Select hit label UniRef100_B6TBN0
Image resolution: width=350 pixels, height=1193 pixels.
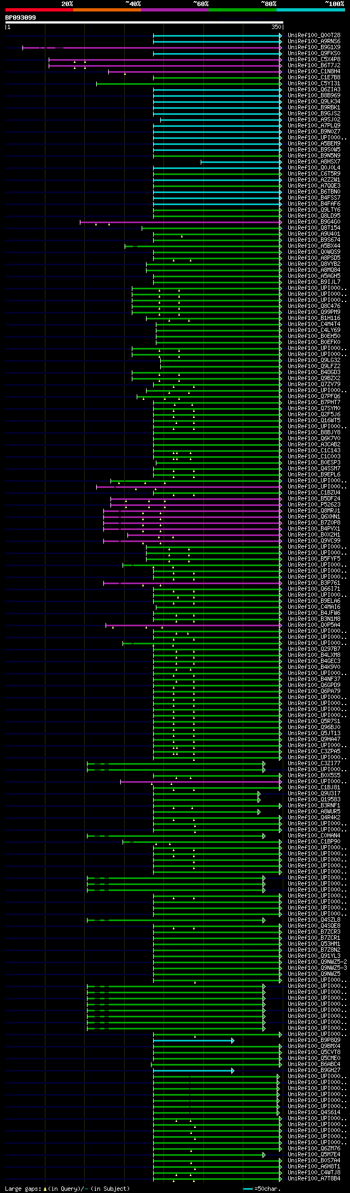tap(314, 191)
